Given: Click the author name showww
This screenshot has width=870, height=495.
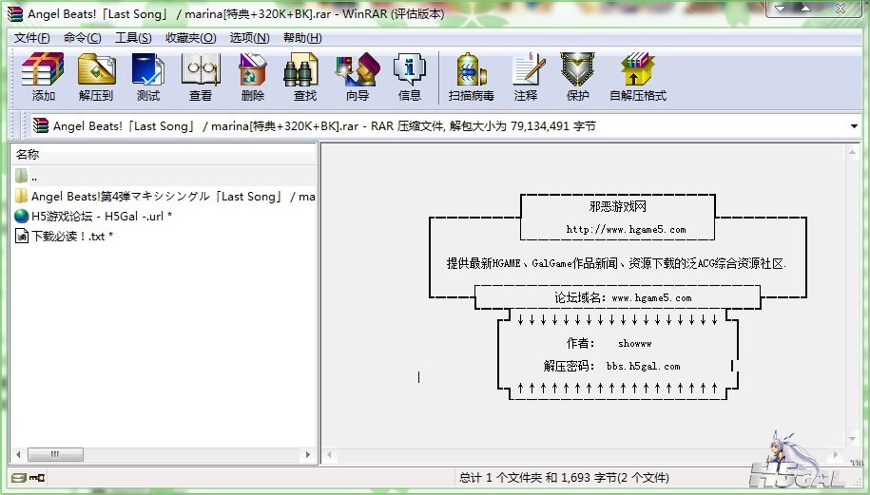Looking at the screenshot, I should [x=635, y=344].
